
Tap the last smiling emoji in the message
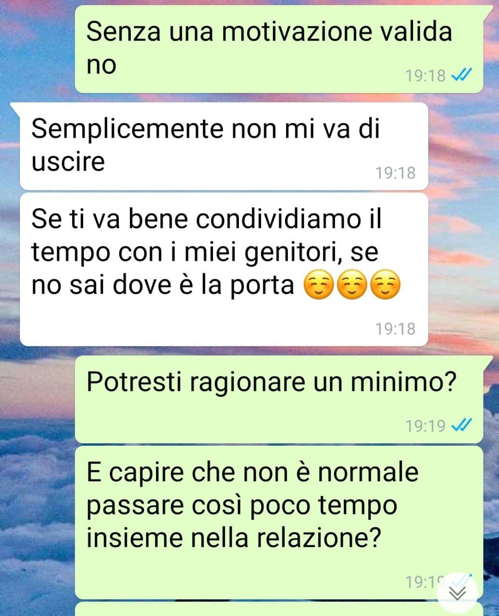click(x=385, y=285)
